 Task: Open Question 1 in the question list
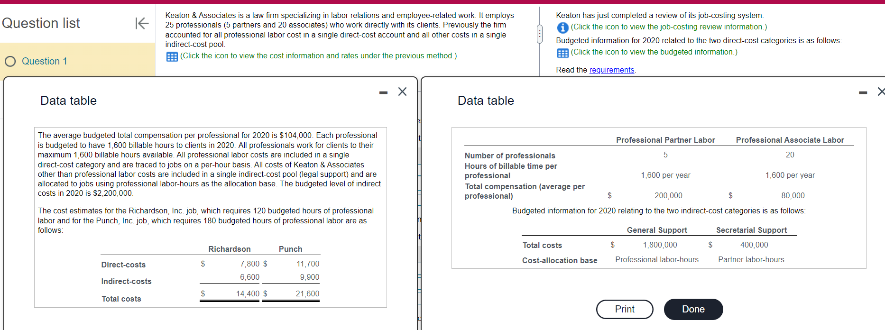(x=45, y=61)
